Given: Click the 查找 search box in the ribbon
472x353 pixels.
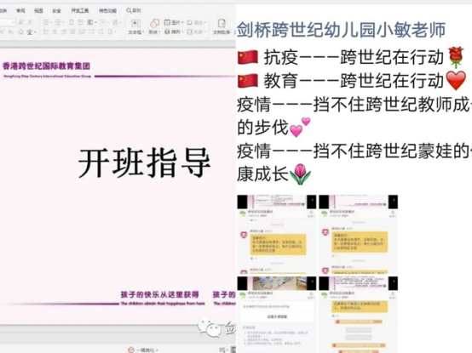Looking at the screenshot, I should [x=134, y=10].
